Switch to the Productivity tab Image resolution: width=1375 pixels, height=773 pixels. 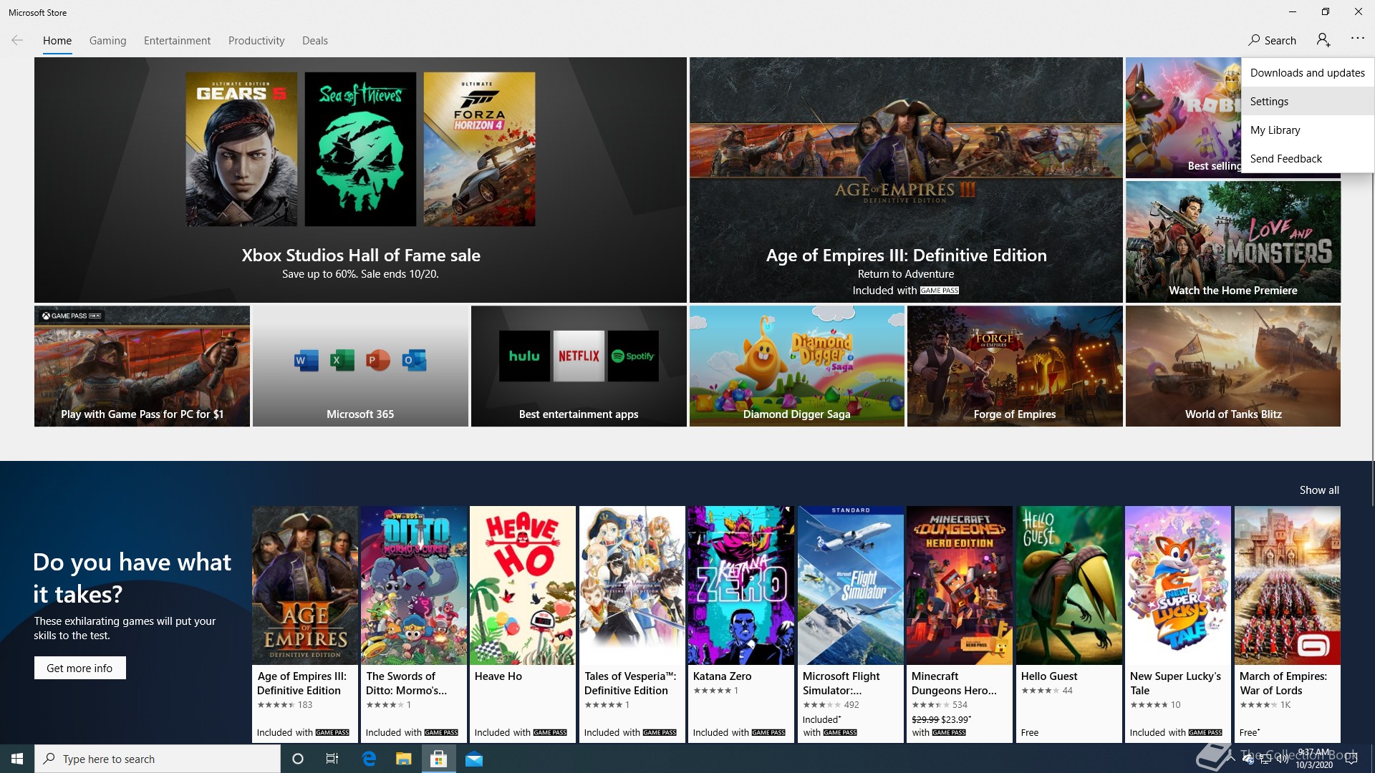(256, 41)
